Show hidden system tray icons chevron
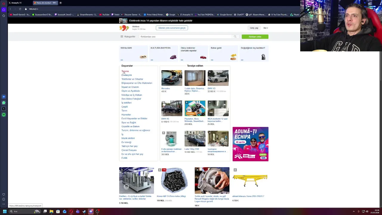This screenshot has height=215, width=382. 354,211
